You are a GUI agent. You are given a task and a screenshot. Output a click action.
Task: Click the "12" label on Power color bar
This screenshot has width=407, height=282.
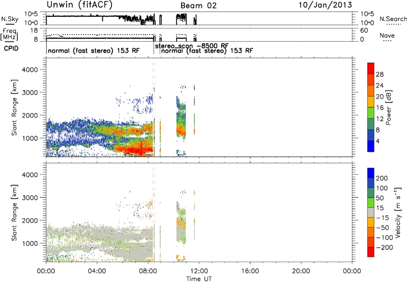tap(380, 119)
